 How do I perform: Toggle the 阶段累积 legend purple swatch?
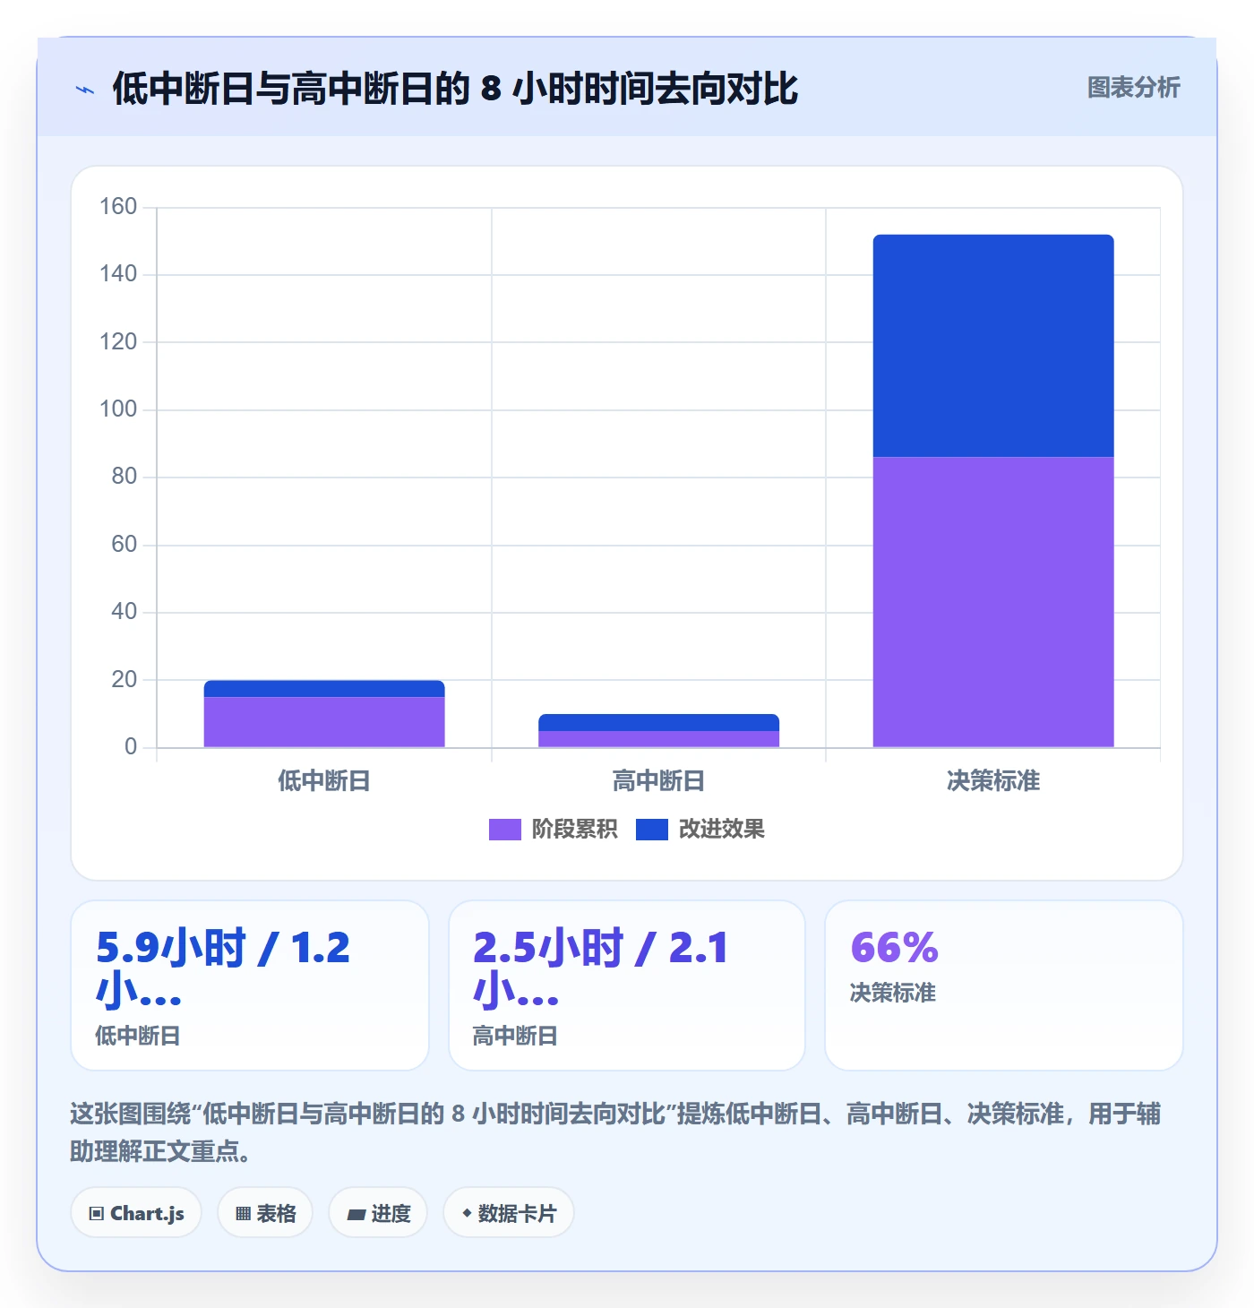pyautogui.click(x=504, y=830)
